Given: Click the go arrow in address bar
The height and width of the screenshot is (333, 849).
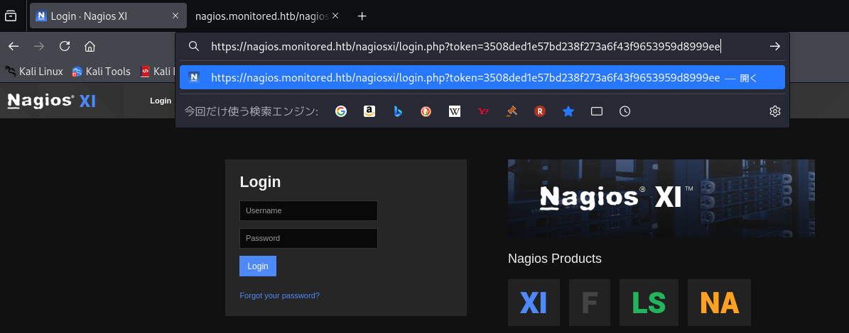Looking at the screenshot, I should click(x=775, y=47).
